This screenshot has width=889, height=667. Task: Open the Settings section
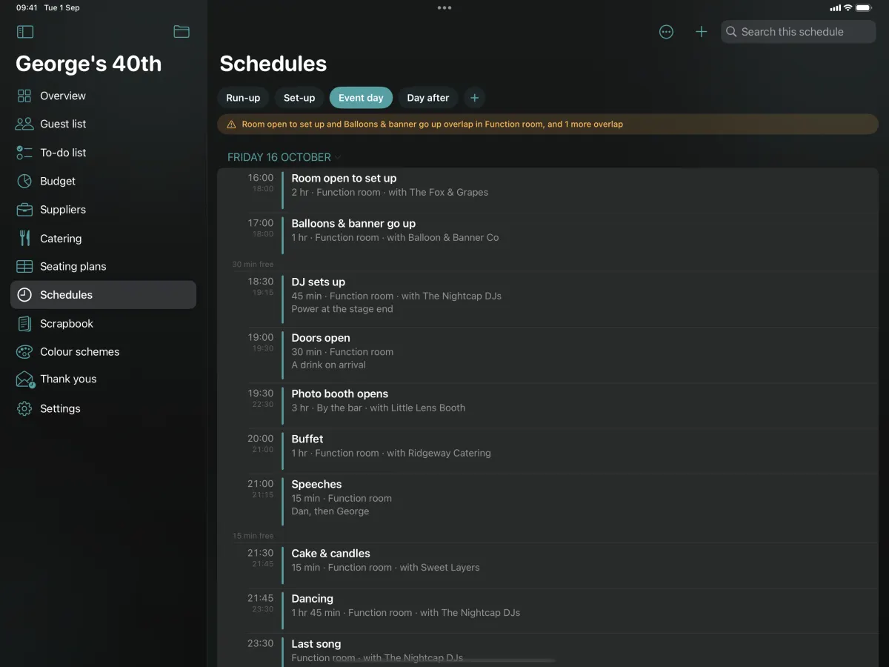[103, 408]
